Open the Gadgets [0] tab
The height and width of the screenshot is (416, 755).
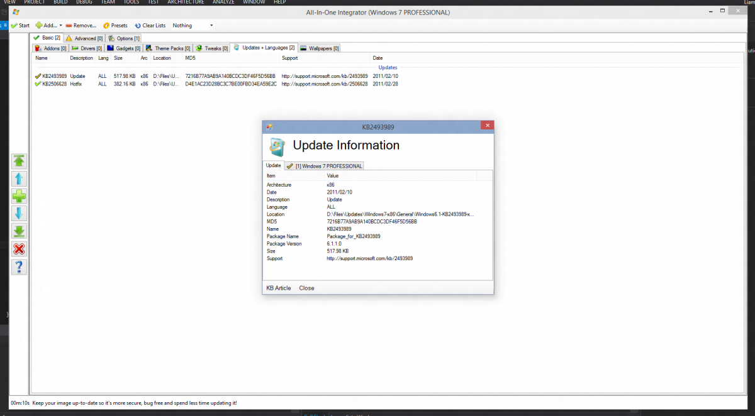tap(123, 48)
